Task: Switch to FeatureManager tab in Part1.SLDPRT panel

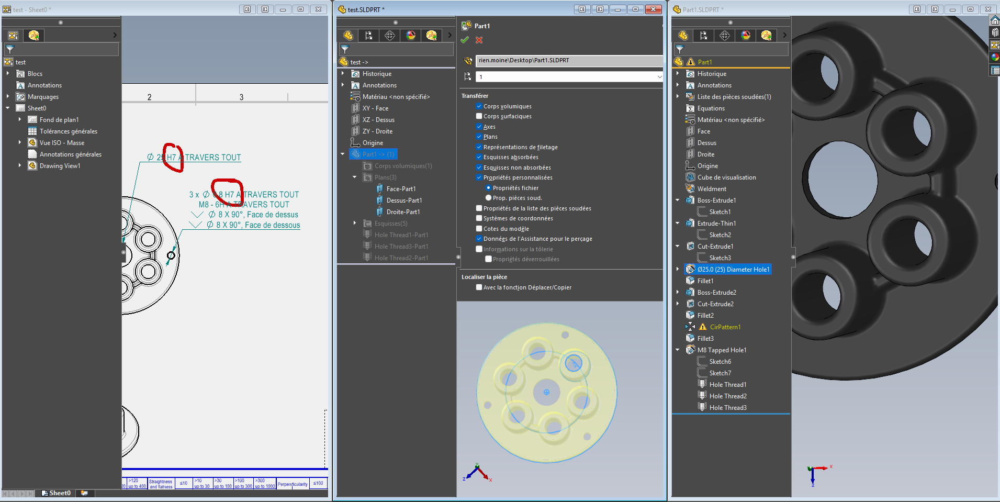Action: tap(683, 36)
